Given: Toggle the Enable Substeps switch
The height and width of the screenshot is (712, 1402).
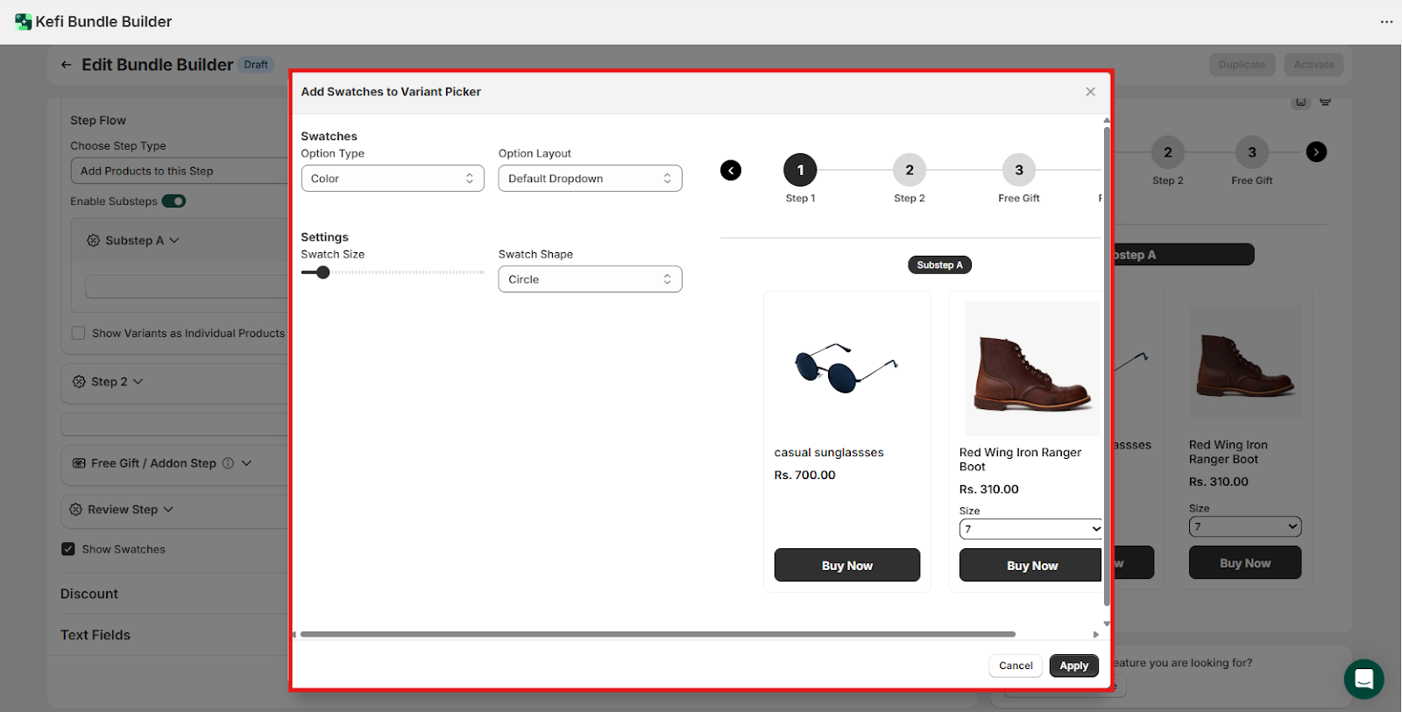Looking at the screenshot, I should [x=173, y=201].
